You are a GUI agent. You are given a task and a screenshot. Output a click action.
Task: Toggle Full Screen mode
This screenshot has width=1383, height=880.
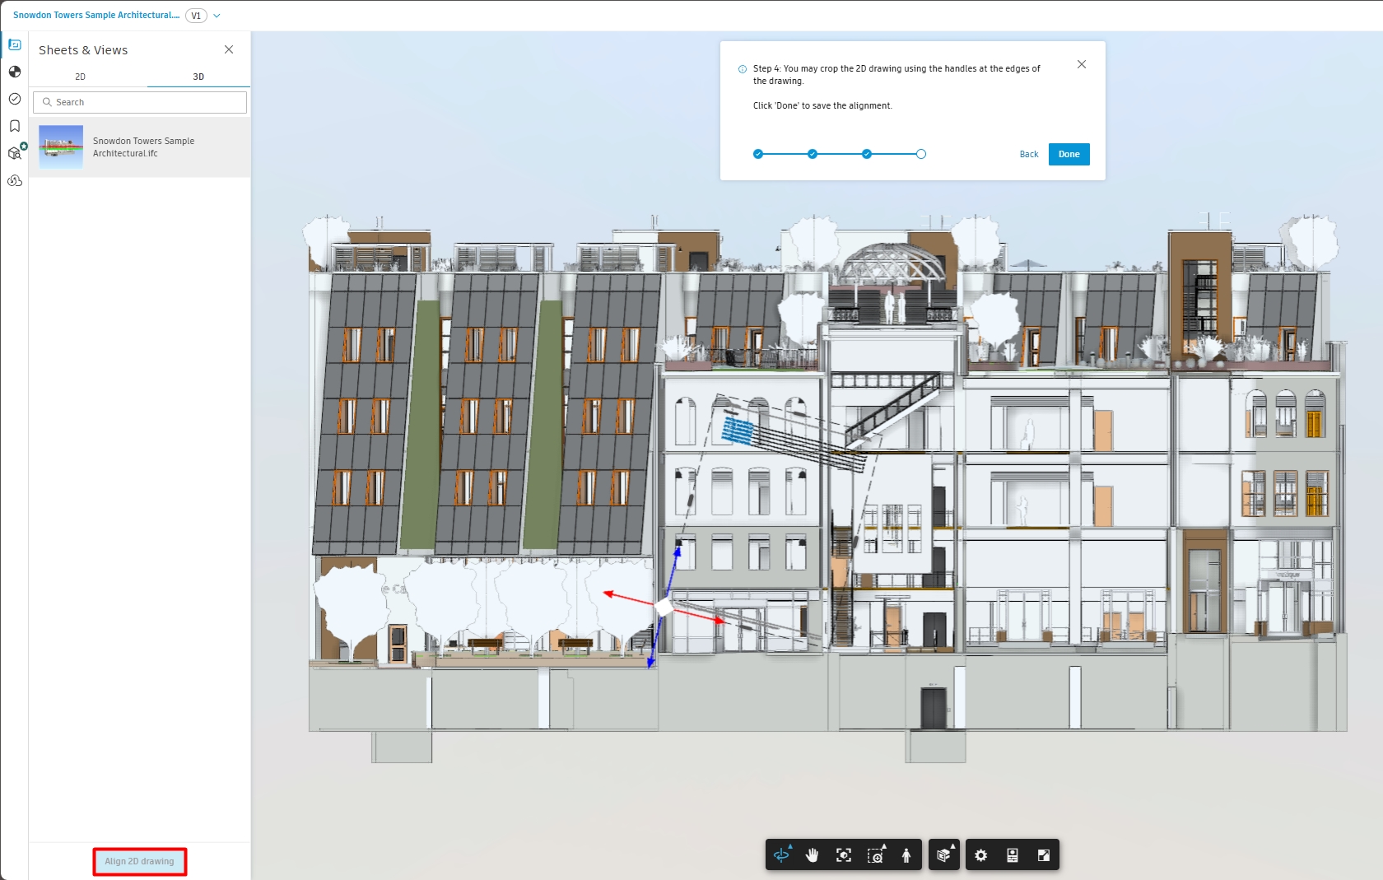click(x=1044, y=854)
